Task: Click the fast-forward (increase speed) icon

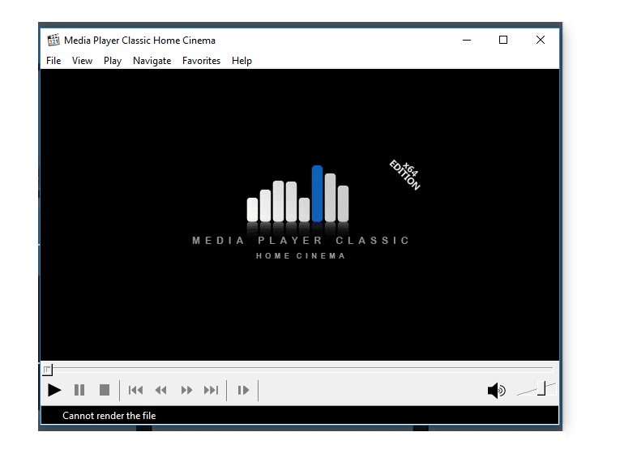Action: tap(186, 391)
